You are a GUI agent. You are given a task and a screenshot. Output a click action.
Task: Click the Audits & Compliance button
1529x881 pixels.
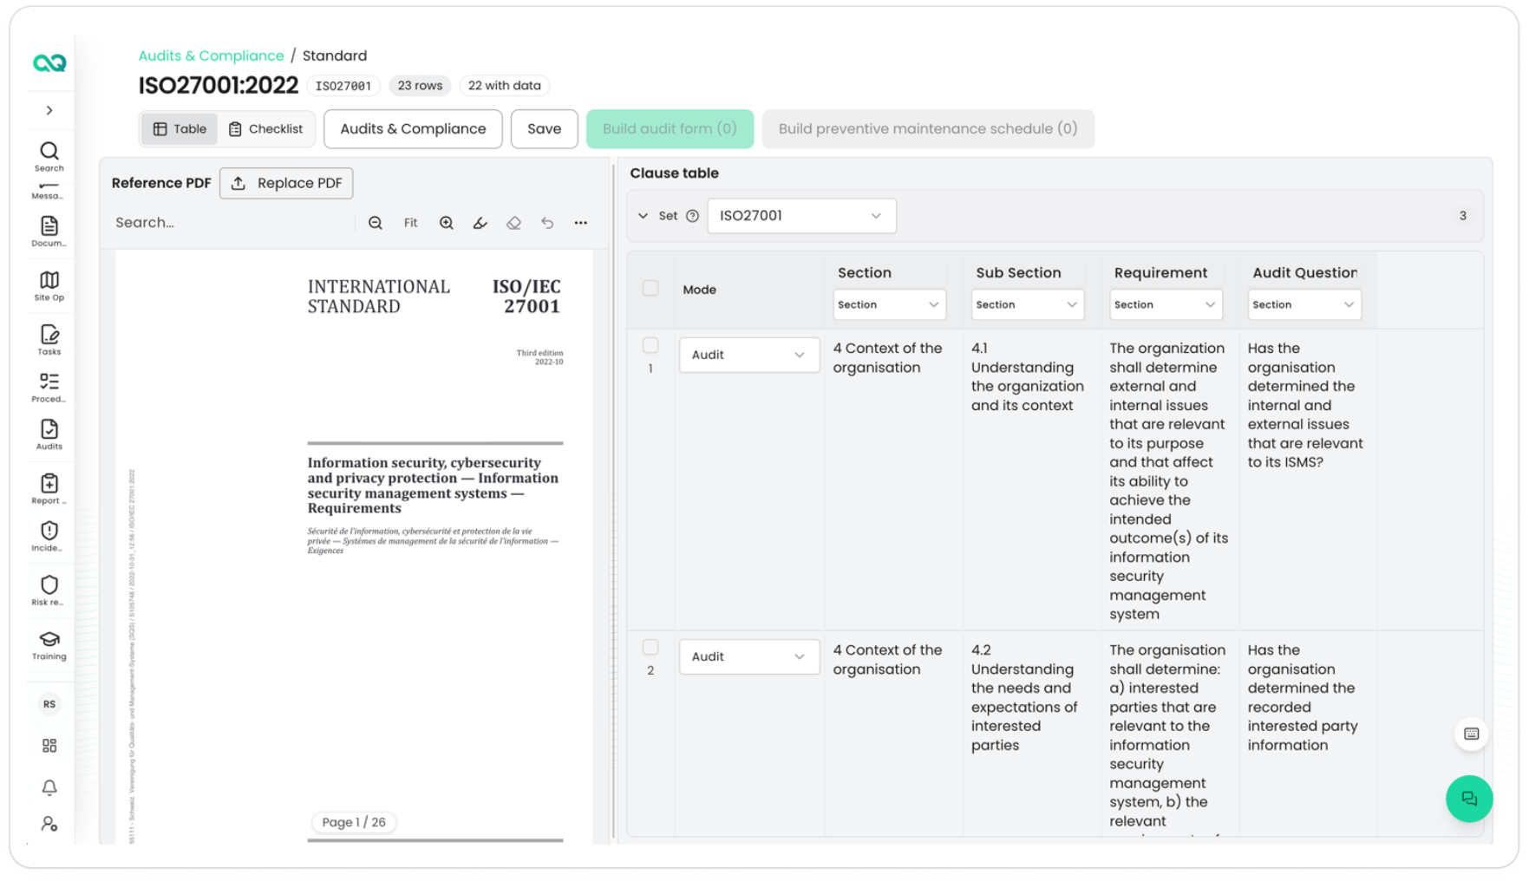click(x=413, y=128)
